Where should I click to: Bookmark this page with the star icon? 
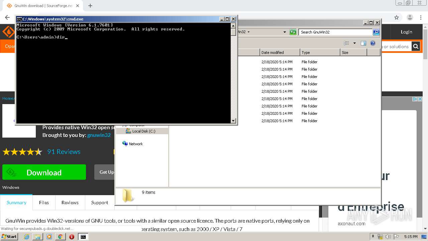tap(397, 17)
